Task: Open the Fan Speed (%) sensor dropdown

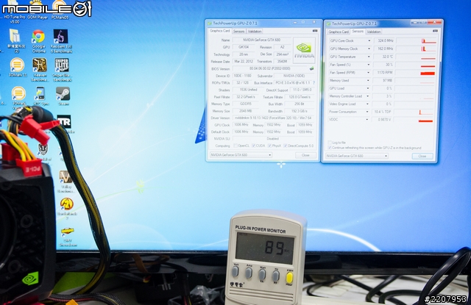Action: tap(369, 65)
